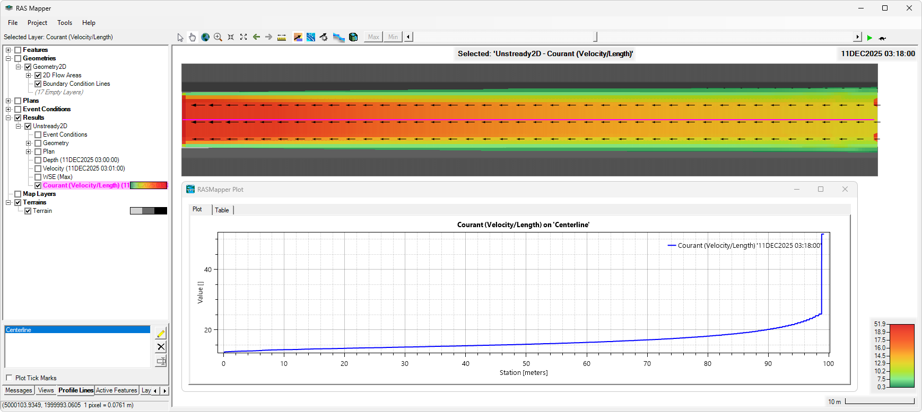Click the zoom to full extent icon

pyautogui.click(x=243, y=37)
